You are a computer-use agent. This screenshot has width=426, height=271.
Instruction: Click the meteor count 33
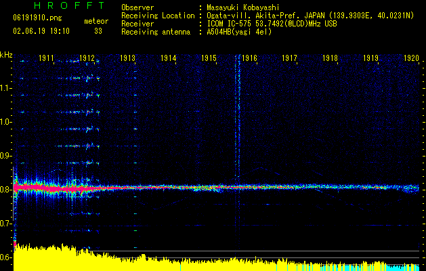click(x=98, y=31)
